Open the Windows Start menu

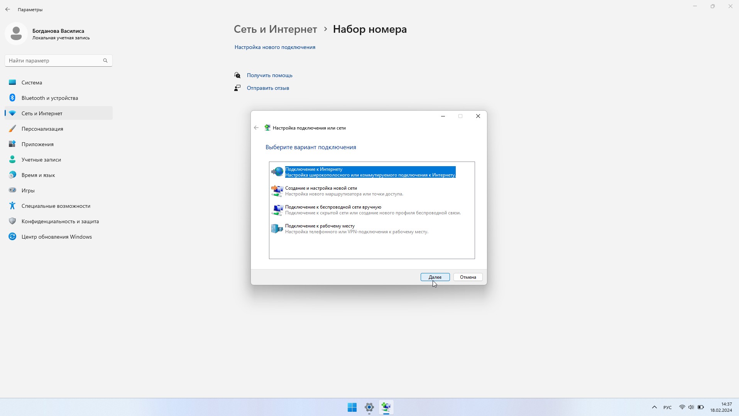(352, 407)
